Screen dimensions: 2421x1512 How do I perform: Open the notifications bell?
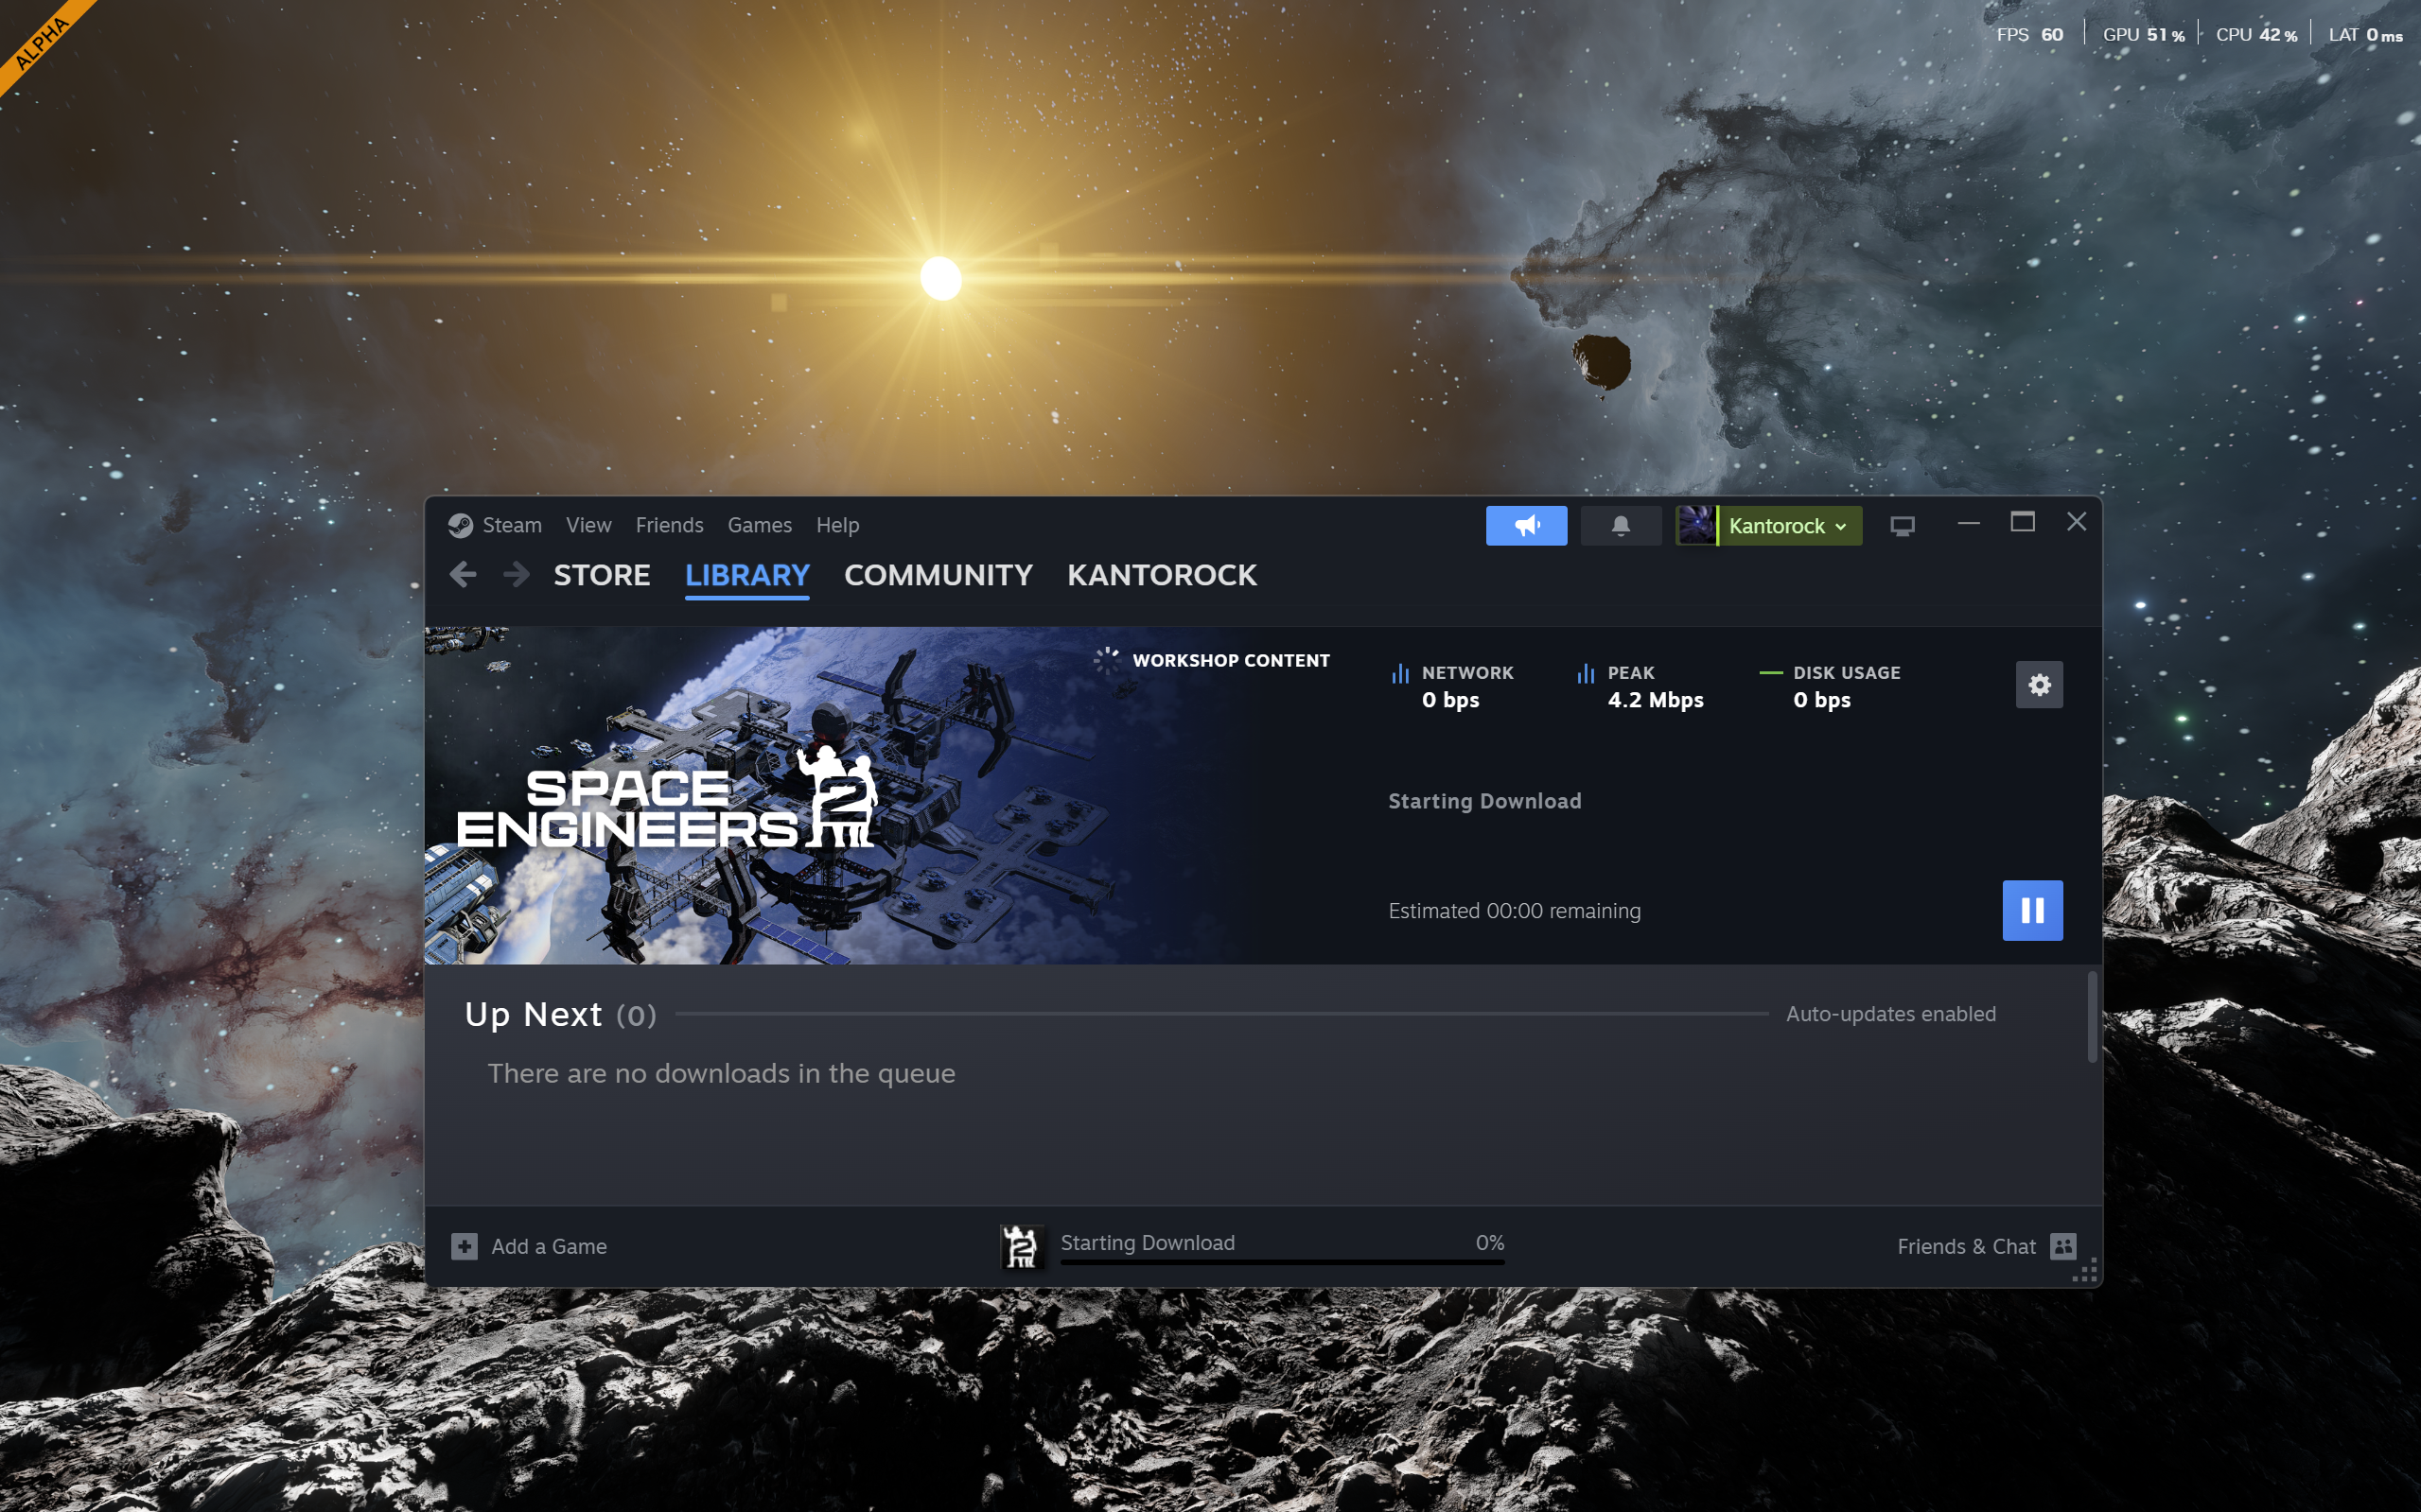click(x=1621, y=525)
